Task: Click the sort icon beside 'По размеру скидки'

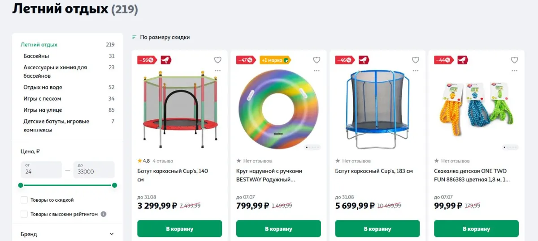Action: click(134, 37)
